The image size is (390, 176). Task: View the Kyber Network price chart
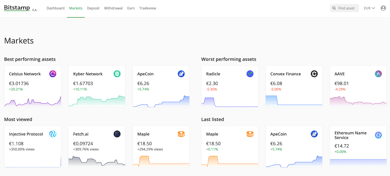point(97,101)
